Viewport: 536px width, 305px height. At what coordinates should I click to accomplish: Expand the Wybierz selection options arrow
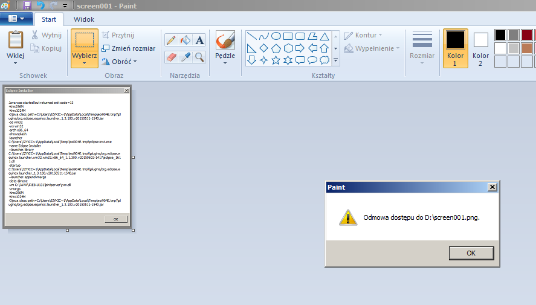pos(85,63)
